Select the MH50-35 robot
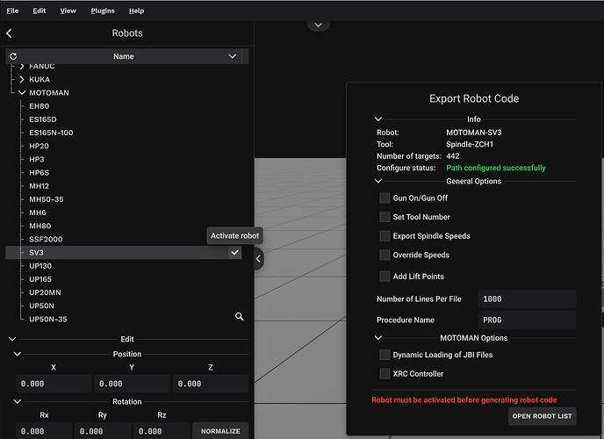 tap(47, 199)
